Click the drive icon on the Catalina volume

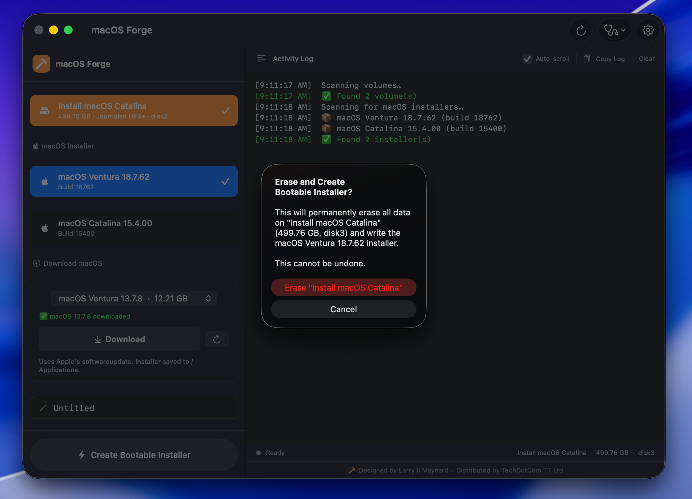pos(45,111)
